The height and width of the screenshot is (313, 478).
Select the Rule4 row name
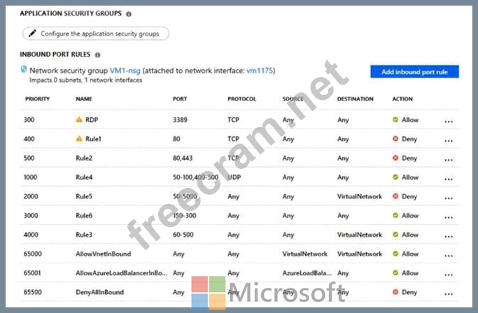84,177
